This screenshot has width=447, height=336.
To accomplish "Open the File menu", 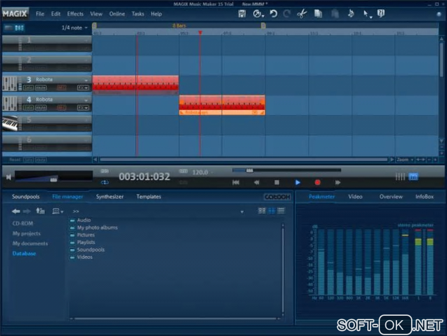I will pos(40,14).
